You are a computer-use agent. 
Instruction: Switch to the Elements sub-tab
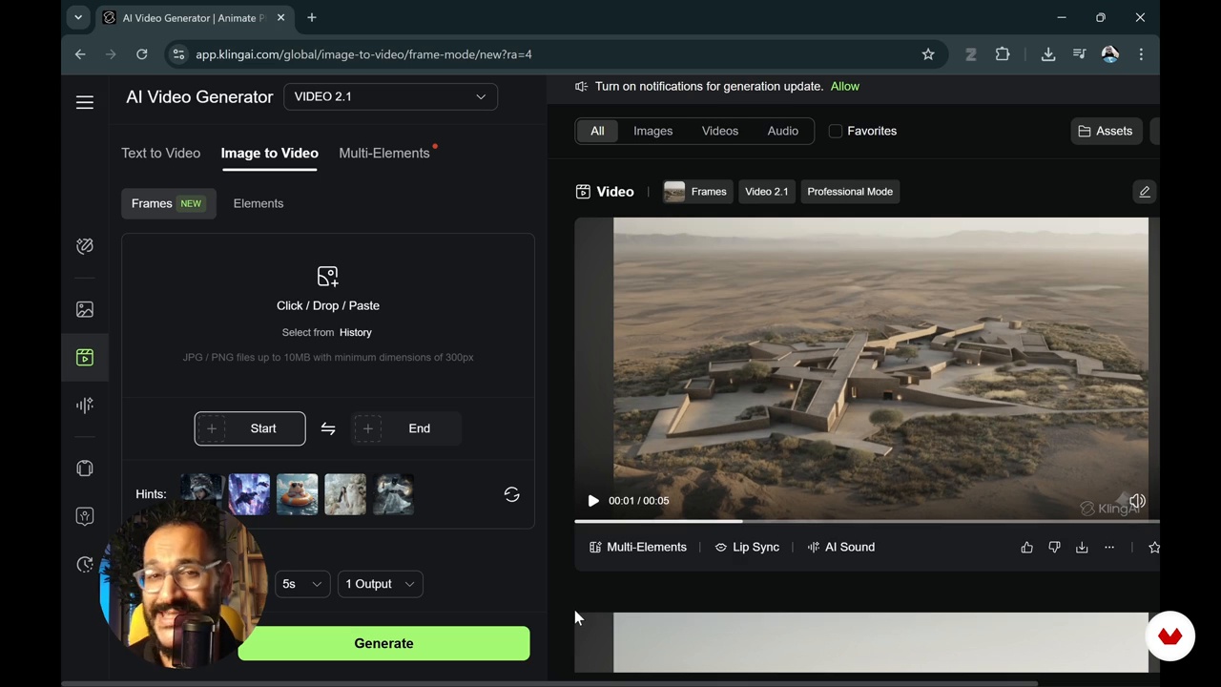pyautogui.click(x=259, y=203)
